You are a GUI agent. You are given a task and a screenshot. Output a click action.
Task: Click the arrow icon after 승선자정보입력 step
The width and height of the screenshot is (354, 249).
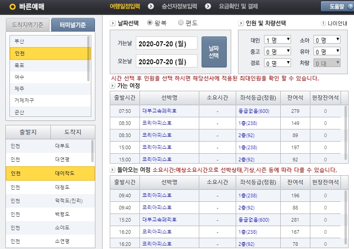[208, 6]
